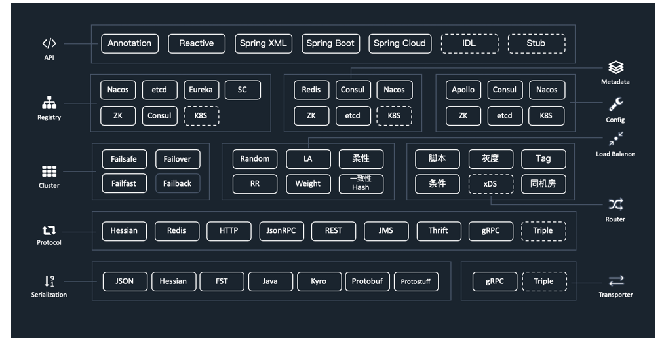Select the Spring Cloud box
Screen dimensions: 664x343
coord(400,44)
